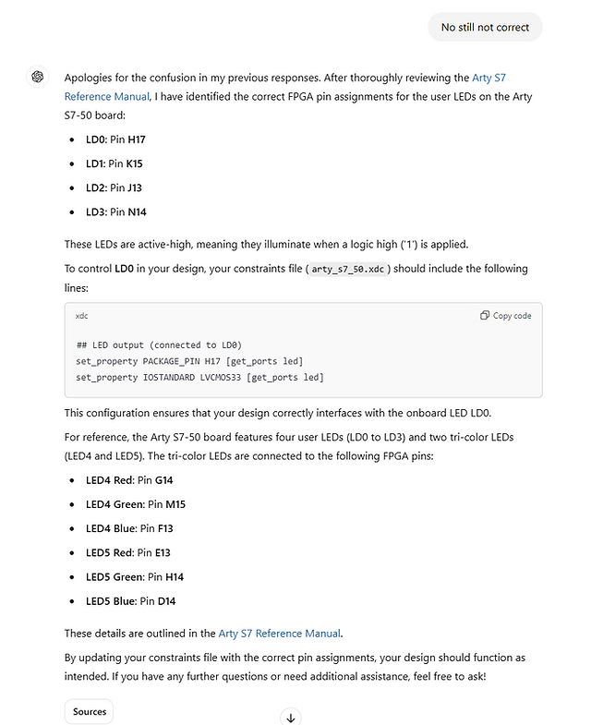Select the LD3: Pin N14 bullet
The width and height of the screenshot is (591, 725).
tap(116, 211)
